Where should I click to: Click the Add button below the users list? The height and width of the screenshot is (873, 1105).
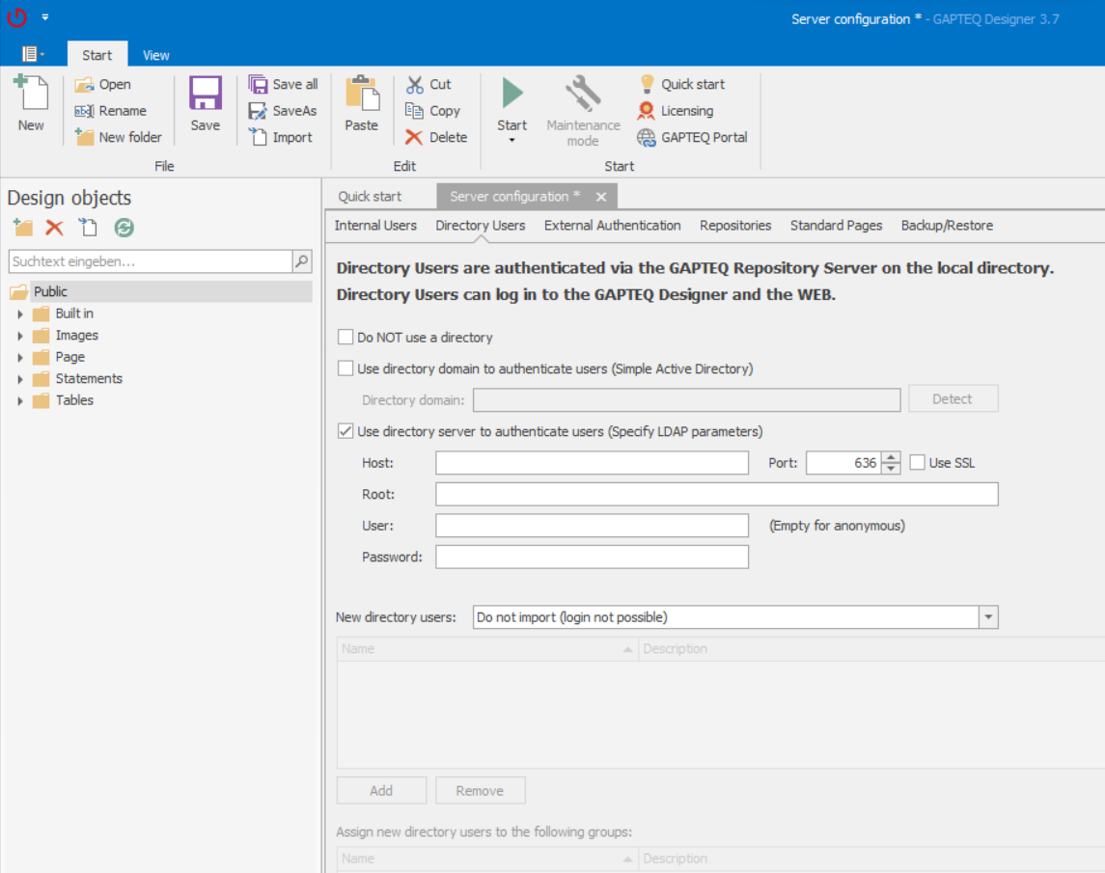point(381,789)
